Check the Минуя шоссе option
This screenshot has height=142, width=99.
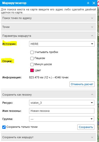[x=32, y=64]
